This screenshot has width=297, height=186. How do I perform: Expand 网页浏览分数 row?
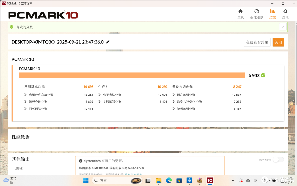tap(25, 109)
